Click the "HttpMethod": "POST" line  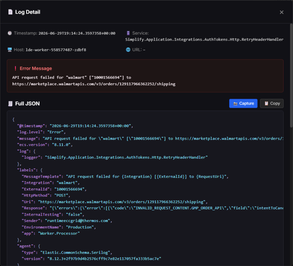[x=46, y=195]
